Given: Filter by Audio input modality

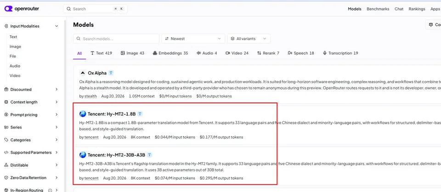Looking at the screenshot, I should coord(15,66).
